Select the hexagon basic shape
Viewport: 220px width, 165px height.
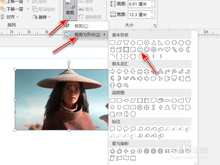(x=174, y=43)
